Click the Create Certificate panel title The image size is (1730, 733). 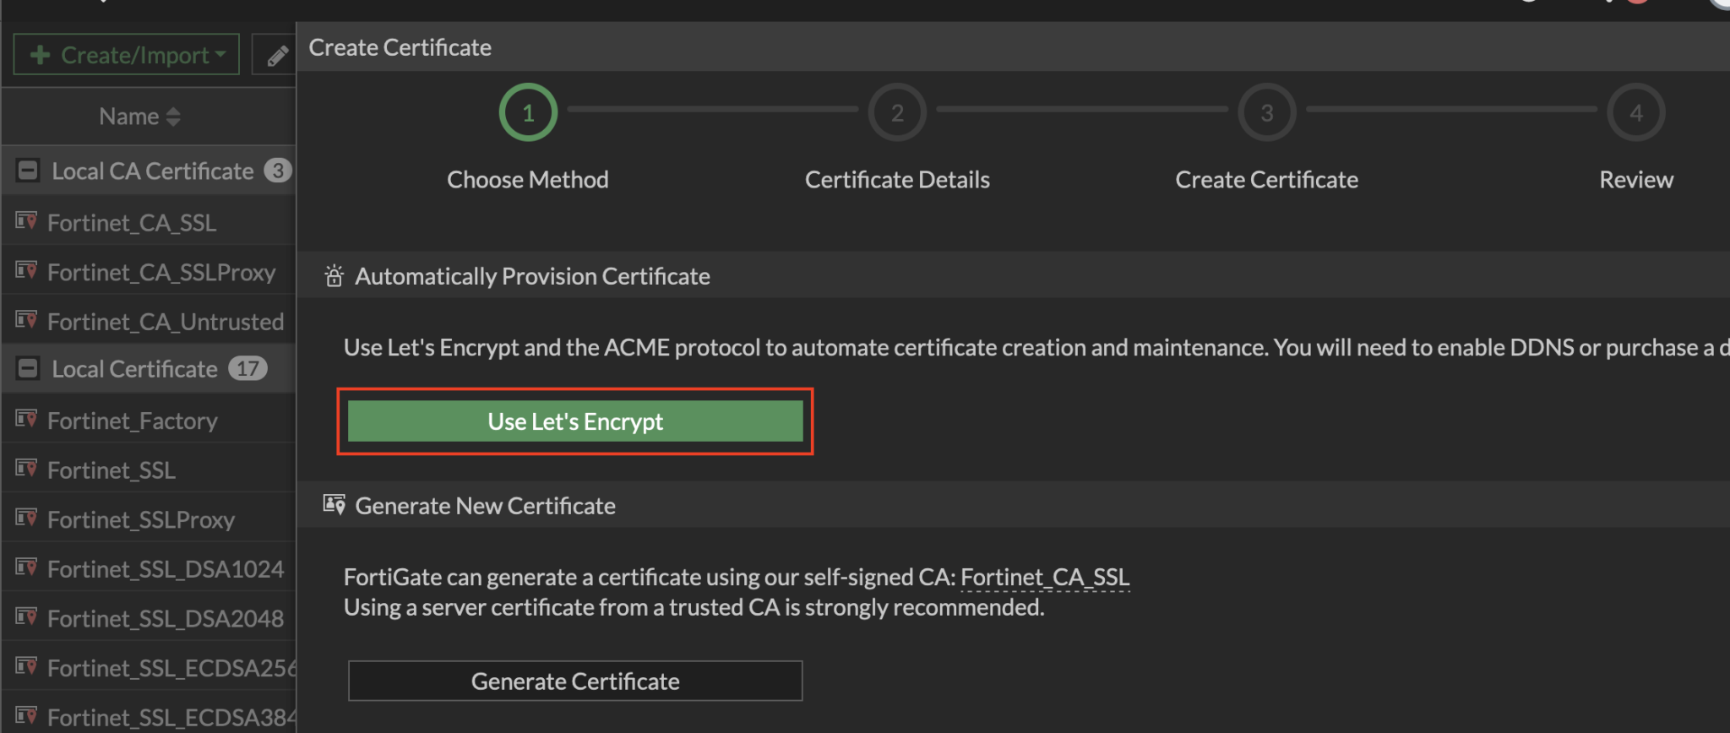click(x=400, y=47)
